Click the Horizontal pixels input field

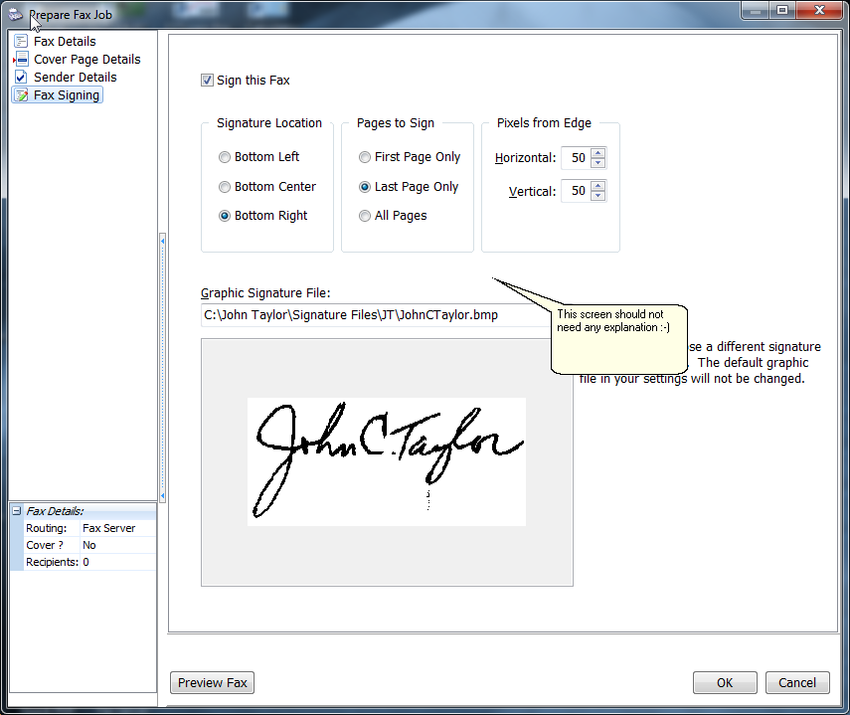(x=575, y=158)
